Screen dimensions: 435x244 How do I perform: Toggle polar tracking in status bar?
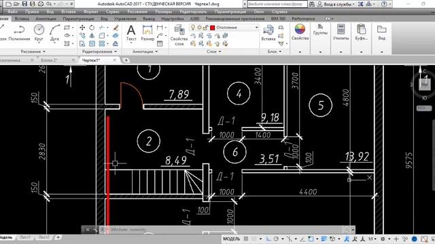[276, 239]
